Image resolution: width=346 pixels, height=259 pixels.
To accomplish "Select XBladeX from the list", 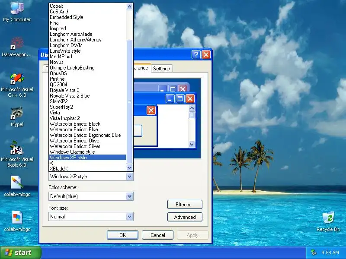I will point(87,169).
